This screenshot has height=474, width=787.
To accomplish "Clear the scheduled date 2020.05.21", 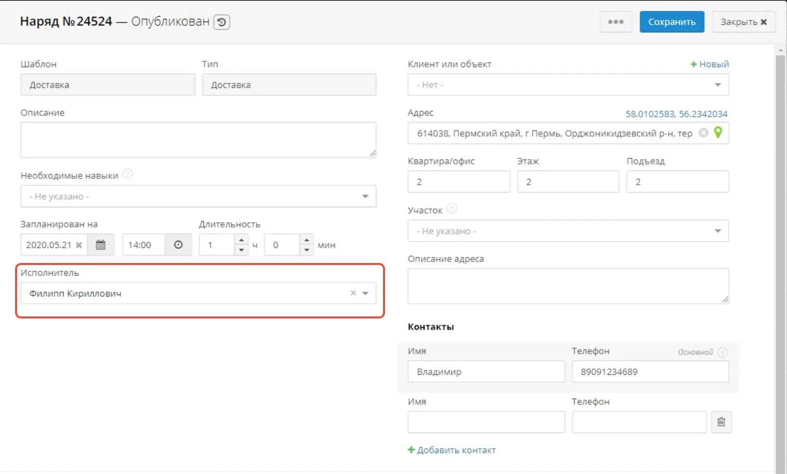I will [79, 245].
